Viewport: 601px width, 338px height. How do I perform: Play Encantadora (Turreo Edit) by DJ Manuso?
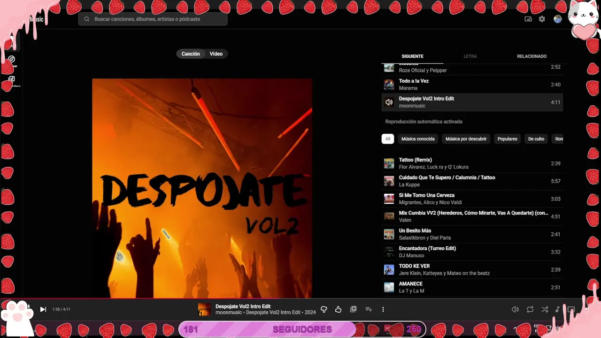coord(472,252)
